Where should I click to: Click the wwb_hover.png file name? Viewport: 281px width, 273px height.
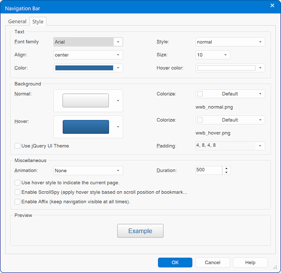coord(213,133)
